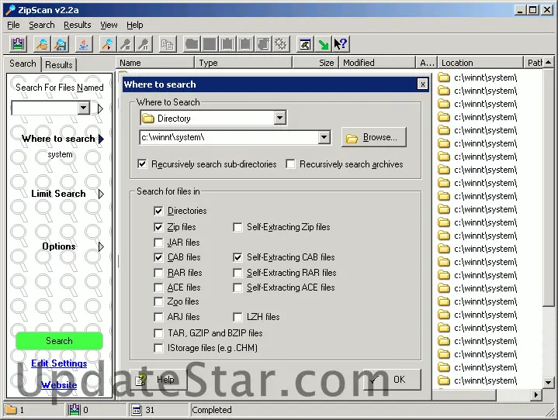
Task: Open the Website link
Action: pyautogui.click(x=59, y=384)
